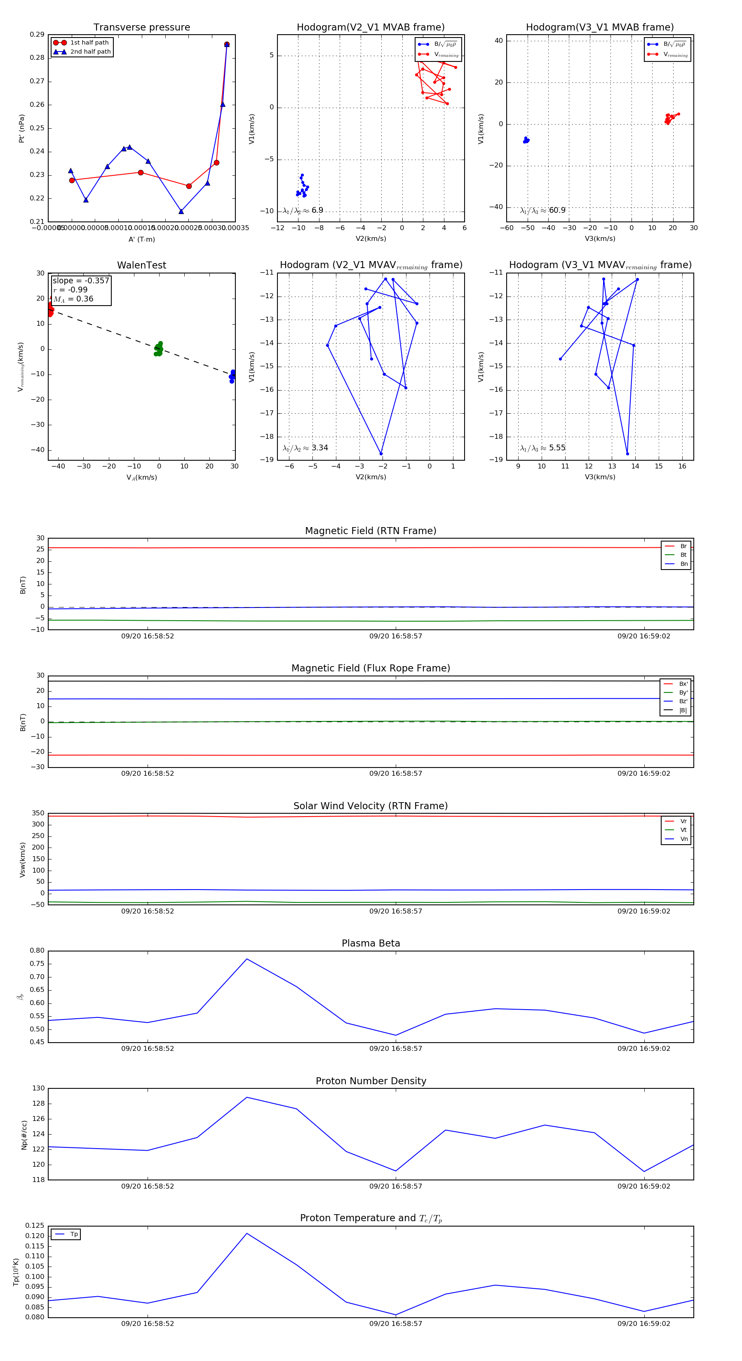Click the 'Proton Number Density' title
This screenshot has height=1361, width=742.
pyautogui.click(x=371, y=1081)
